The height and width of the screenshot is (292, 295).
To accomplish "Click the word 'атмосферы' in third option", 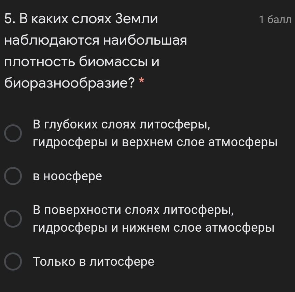I will 240,228.
